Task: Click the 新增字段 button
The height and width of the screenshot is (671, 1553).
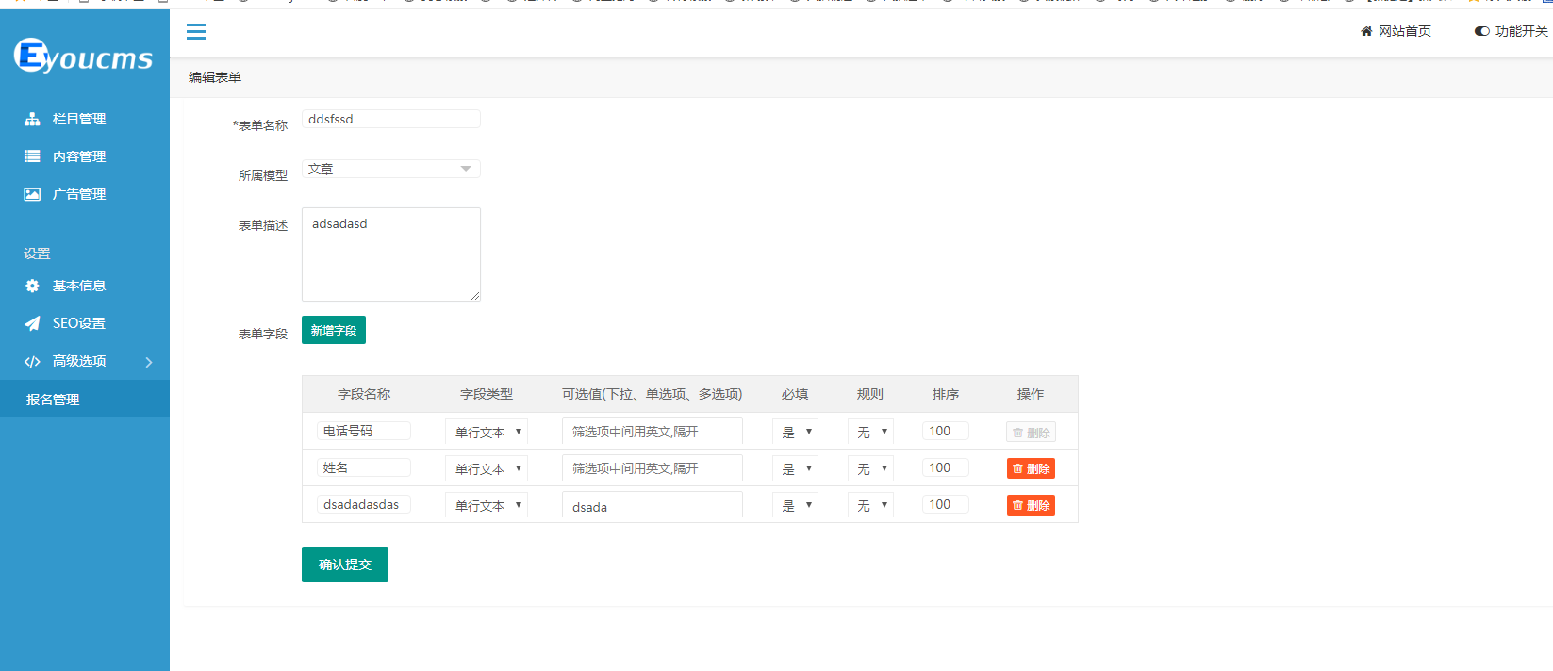Action: pyautogui.click(x=334, y=330)
